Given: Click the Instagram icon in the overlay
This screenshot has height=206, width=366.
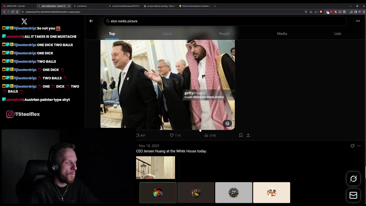Looking at the screenshot, I should [10, 114].
